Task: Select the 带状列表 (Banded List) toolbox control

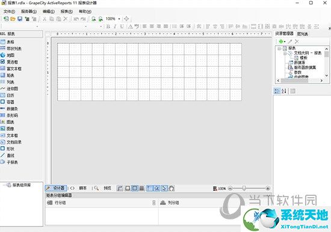Action: pyautogui.click(x=11, y=49)
